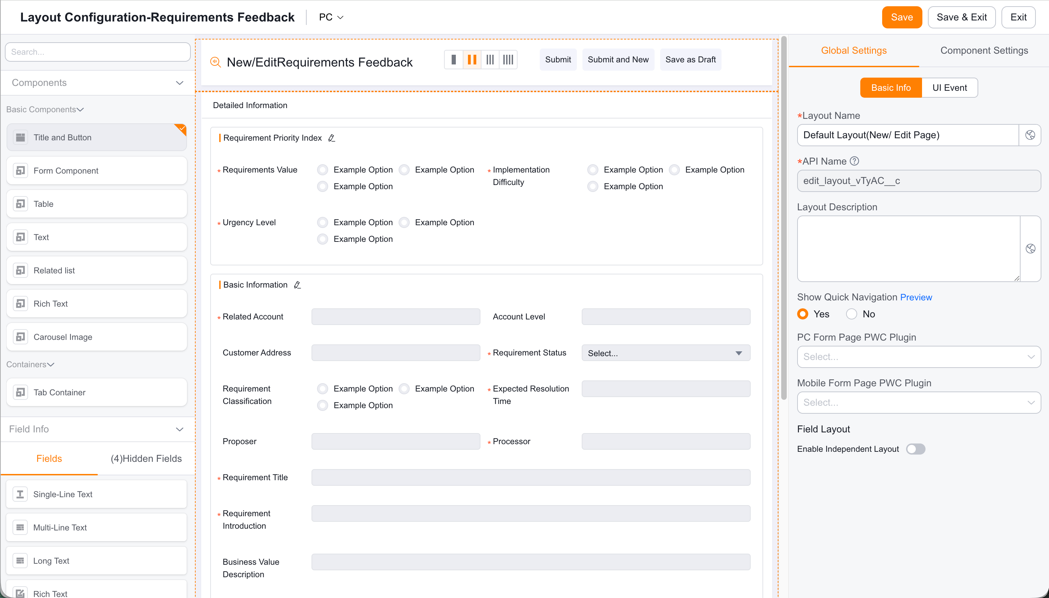The width and height of the screenshot is (1049, 598).
Task: Select first Example Option for Requirement Classification
Action: tap(323, 388)
